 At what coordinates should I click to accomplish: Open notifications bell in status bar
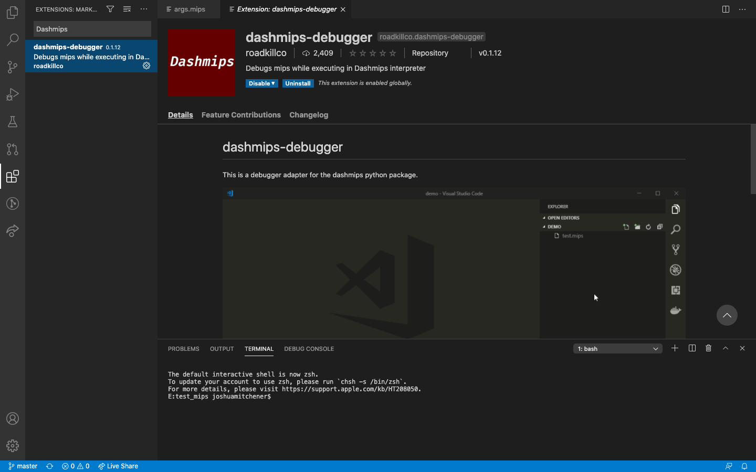coord(744,466)
